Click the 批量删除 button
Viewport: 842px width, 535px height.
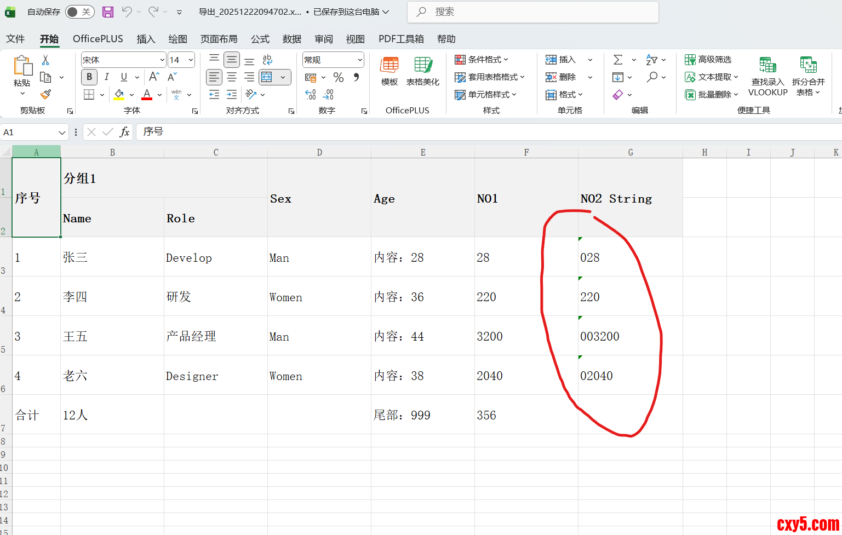[712, 95]
